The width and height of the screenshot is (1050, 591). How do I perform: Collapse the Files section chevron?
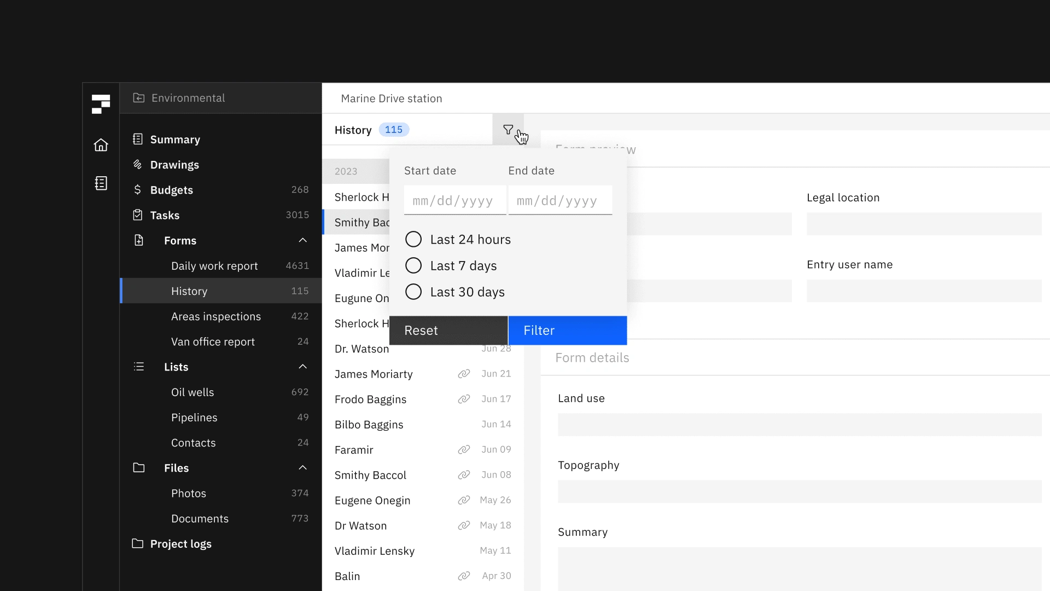click(302, 468)
